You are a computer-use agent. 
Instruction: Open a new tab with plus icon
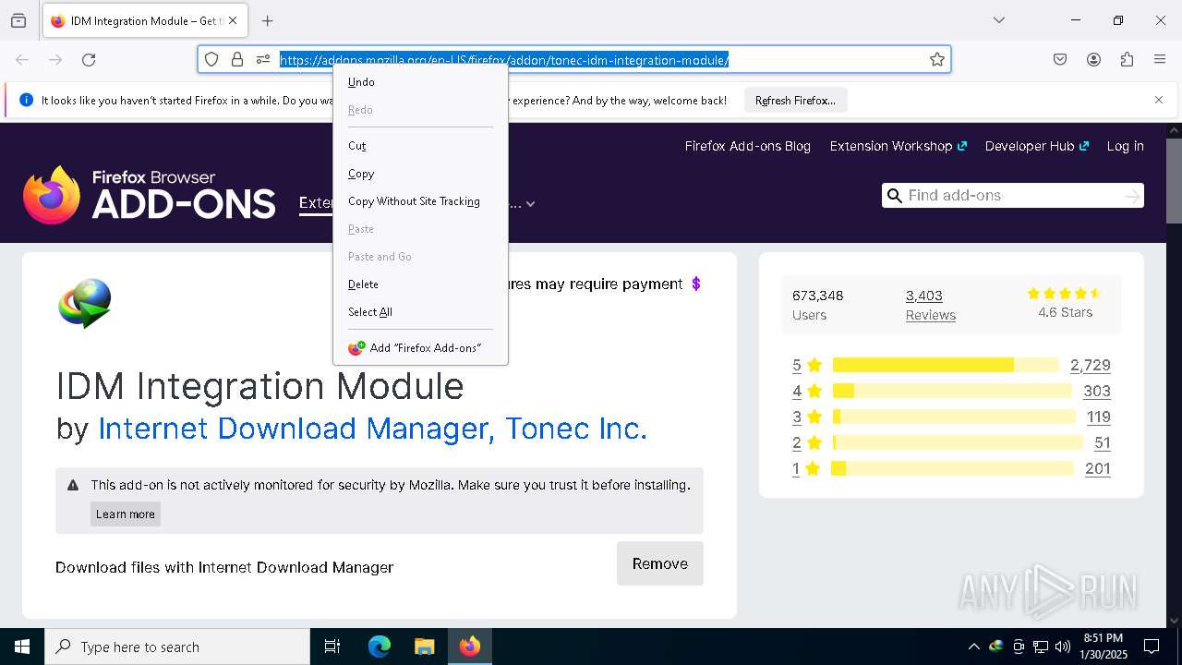[267, 20]
